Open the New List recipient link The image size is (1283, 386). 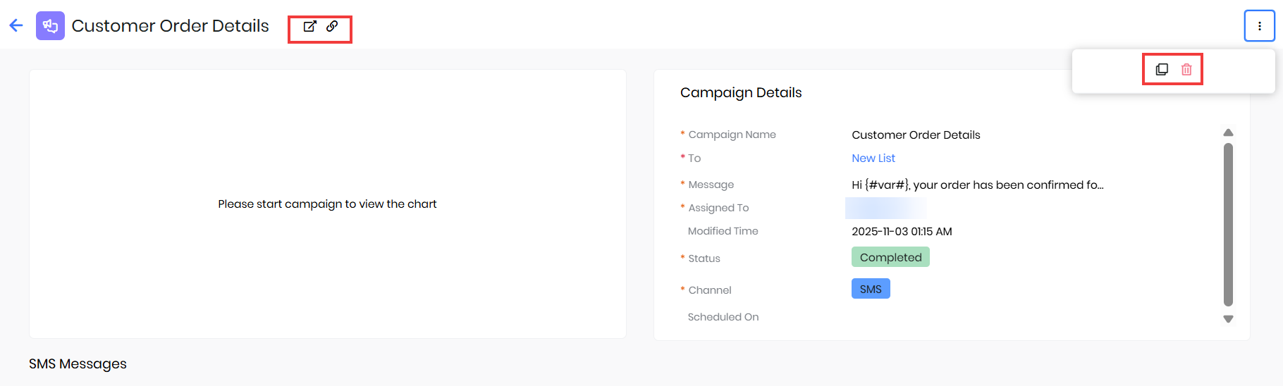[873, 158]
